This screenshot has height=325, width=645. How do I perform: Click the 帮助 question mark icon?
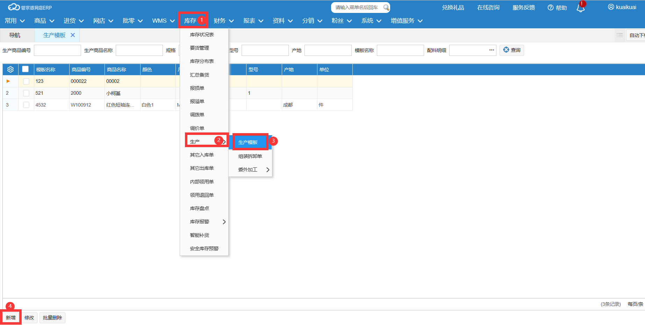(550, 8)
